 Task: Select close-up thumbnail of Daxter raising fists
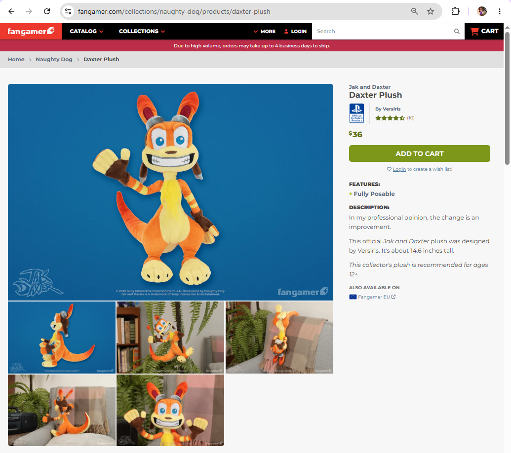(x=170, y=410)
